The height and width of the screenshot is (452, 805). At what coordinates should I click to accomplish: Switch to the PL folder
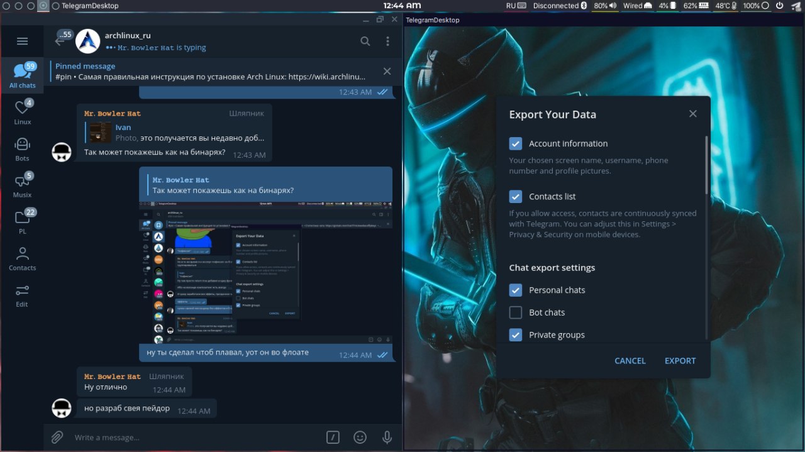22,221
